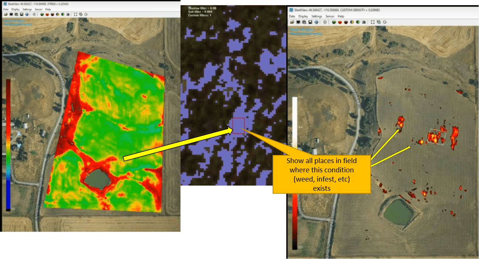Toggle the half-green split layer icon

(63, 14)
